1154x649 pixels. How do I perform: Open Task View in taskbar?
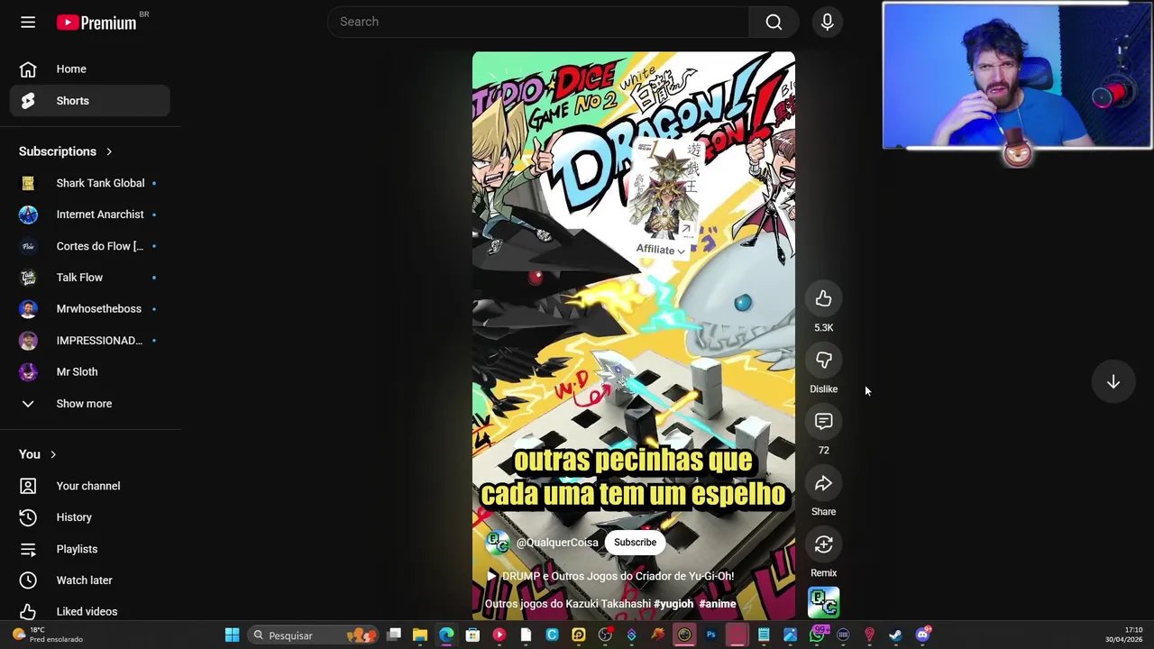point(394,635)
